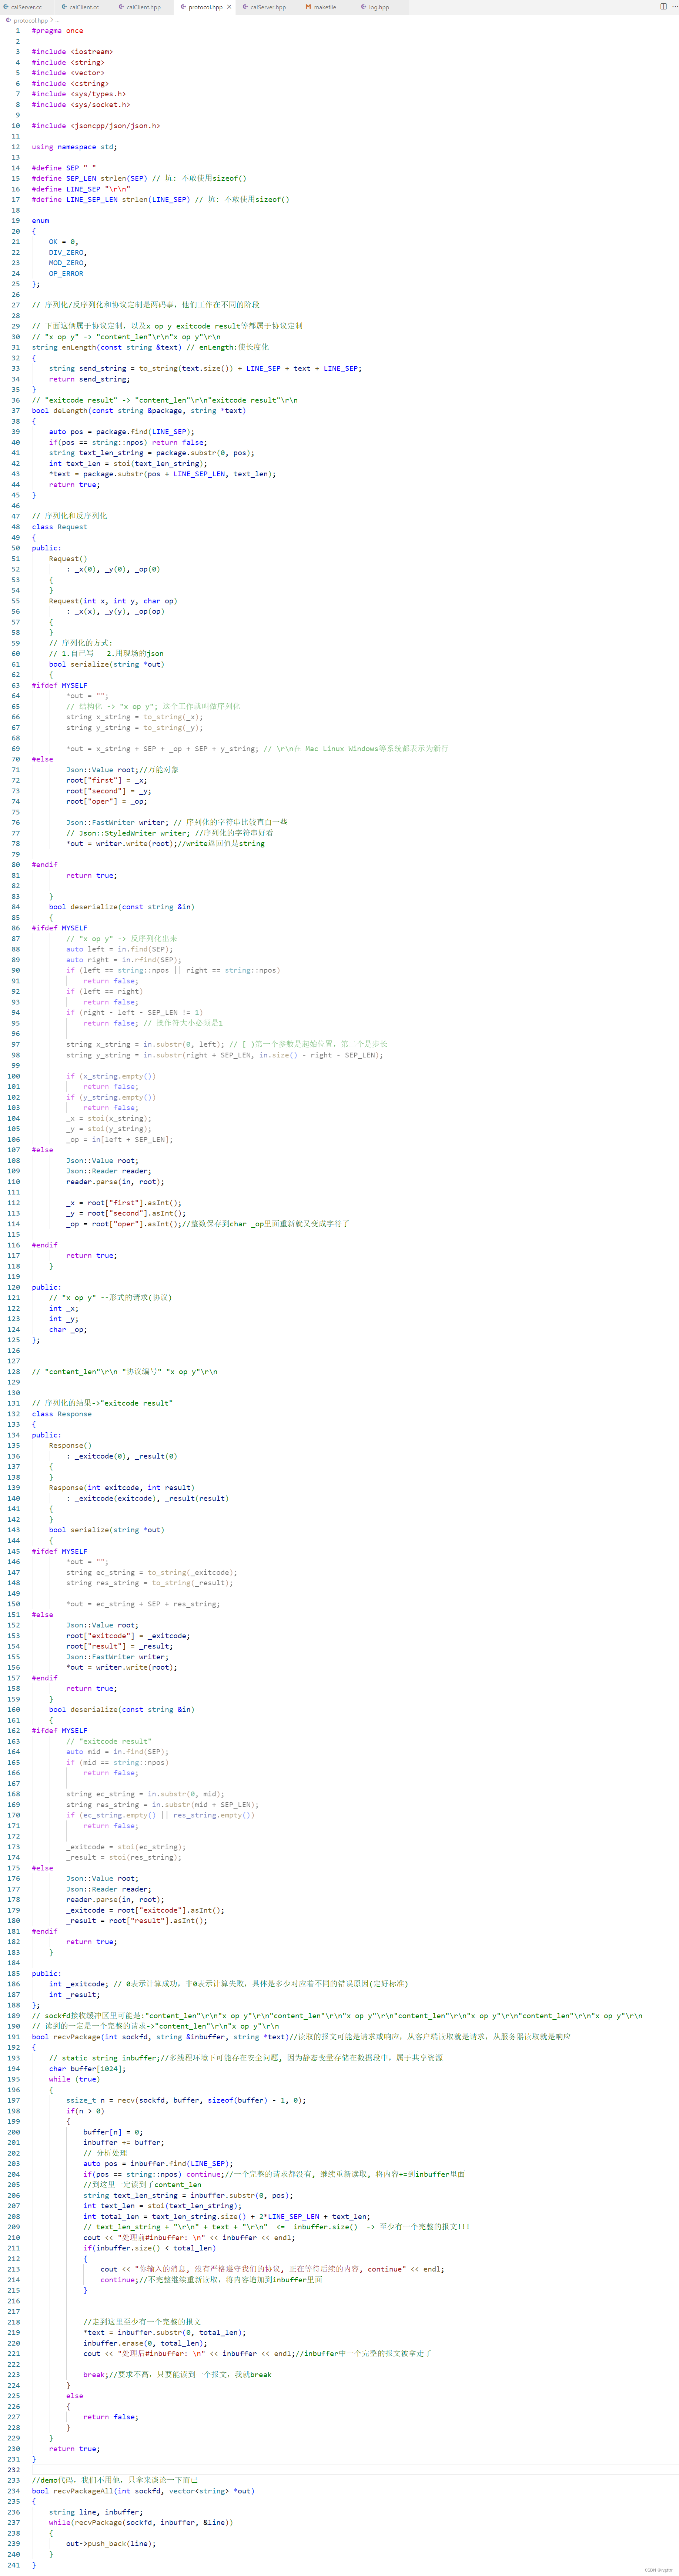The width and height of the screenshot is (679, 2576).
Task: Click line number 234 in gutter
Action: [14, 2491]
